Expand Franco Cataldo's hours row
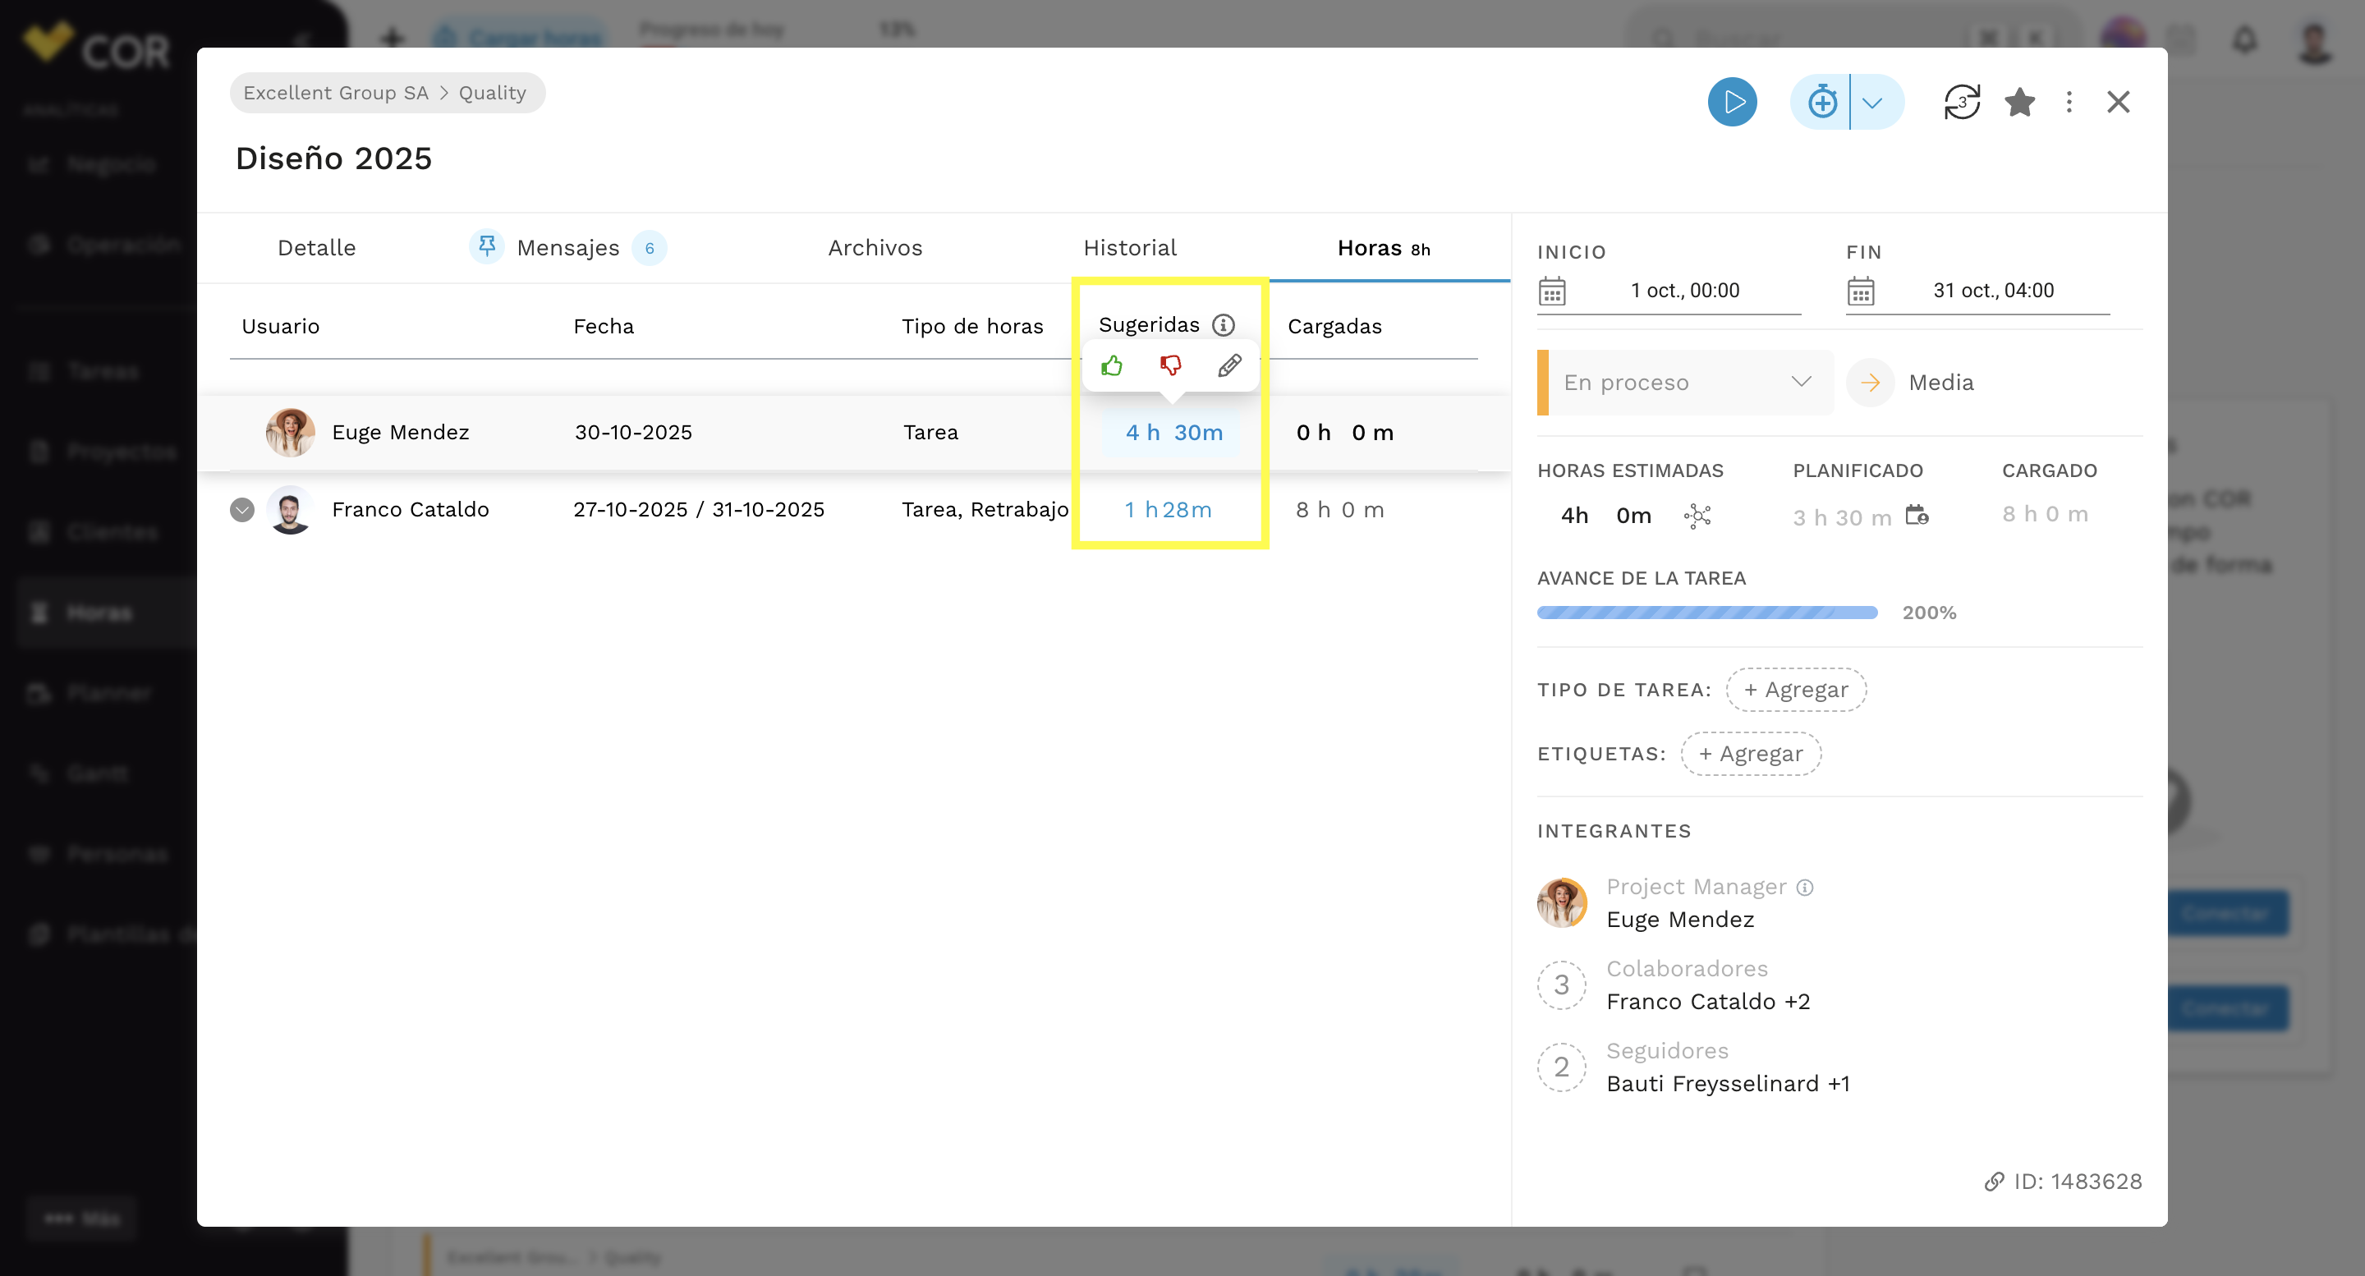The image size is (2365, 1276). click(242, 511)
